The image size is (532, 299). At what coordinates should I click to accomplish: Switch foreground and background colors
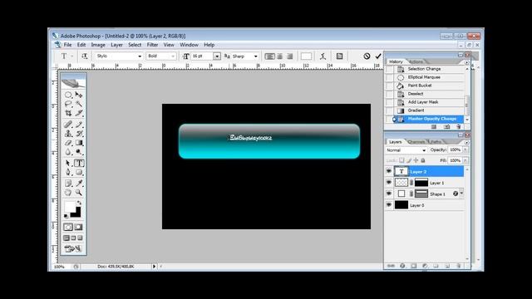(x=79, y=203)
